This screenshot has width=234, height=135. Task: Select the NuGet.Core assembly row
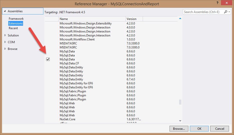click(111, 119)
